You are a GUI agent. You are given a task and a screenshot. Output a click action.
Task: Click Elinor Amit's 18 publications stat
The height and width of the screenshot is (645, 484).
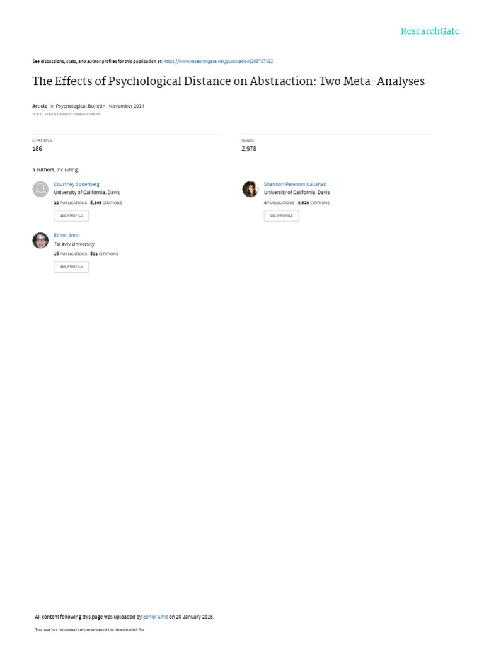coord(70,254)
